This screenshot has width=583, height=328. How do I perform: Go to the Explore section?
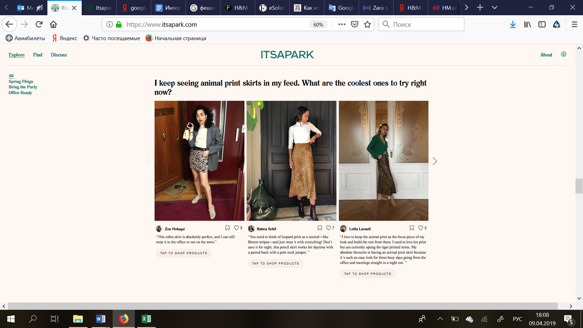click(x=17, y=55)
